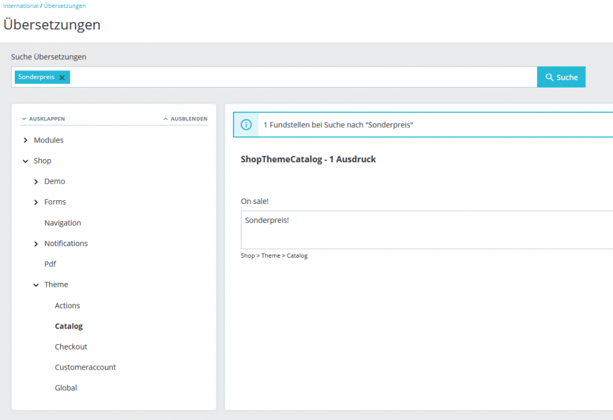
Task: Select the Catalog tree item
Action: [69, 326]
